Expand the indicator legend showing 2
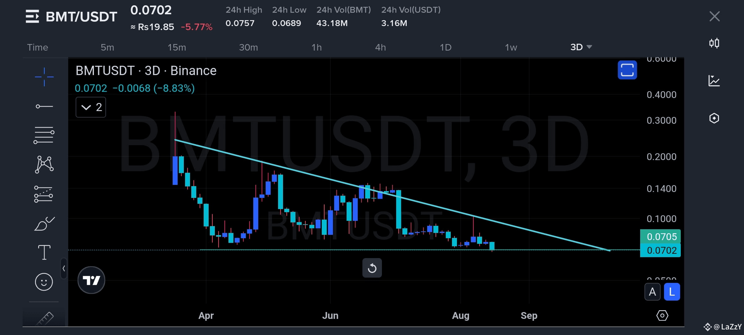 point(91,107)
